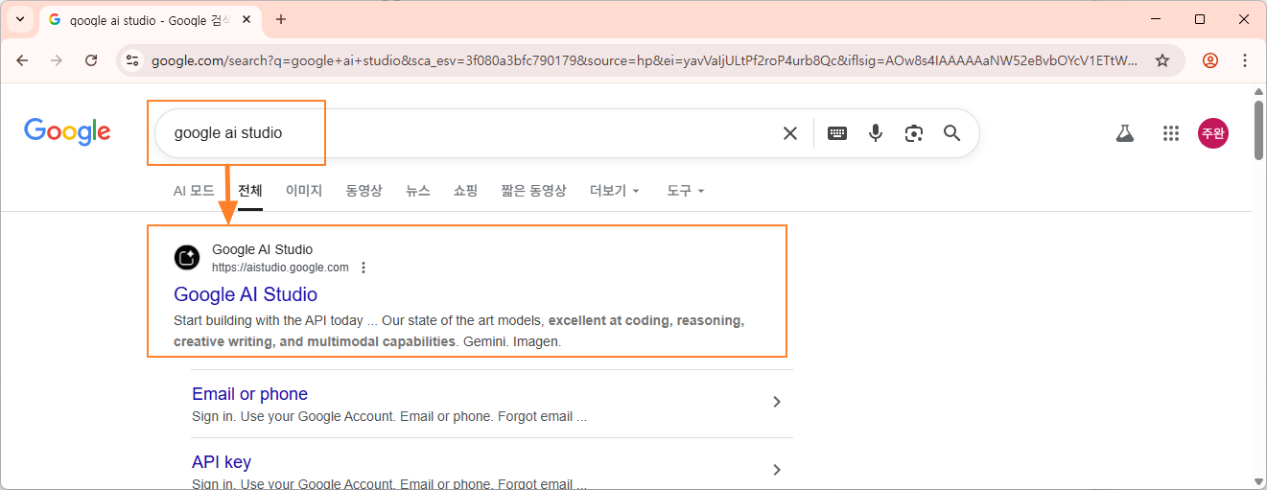This screenshot has width=1267, height=490.
Task: Select the 전체 results tab
Action: [250, 191]
